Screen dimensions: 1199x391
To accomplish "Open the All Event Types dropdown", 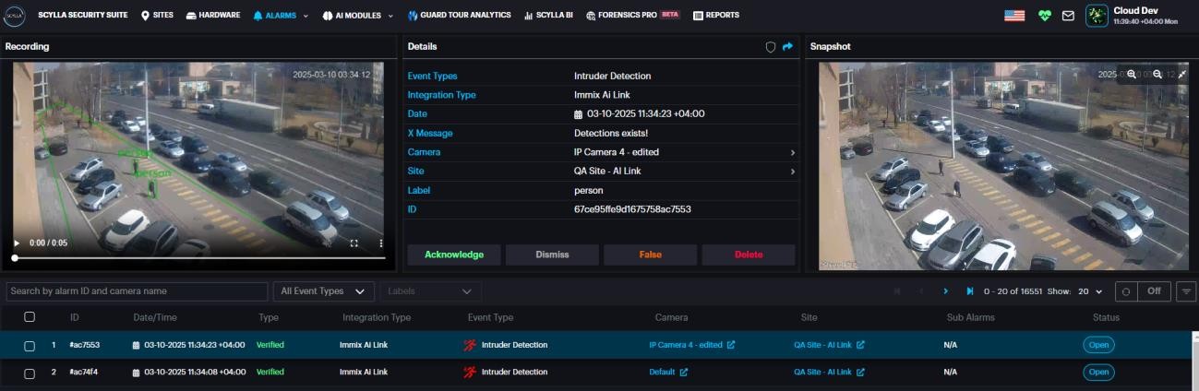I will tap(323, 291).
